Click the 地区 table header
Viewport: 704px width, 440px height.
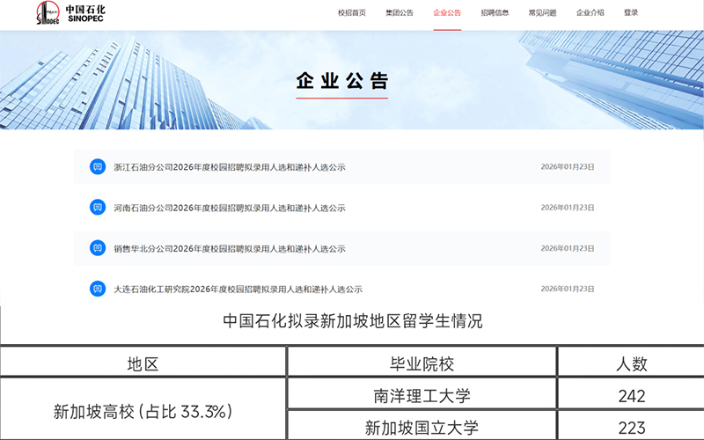[143, 363]
